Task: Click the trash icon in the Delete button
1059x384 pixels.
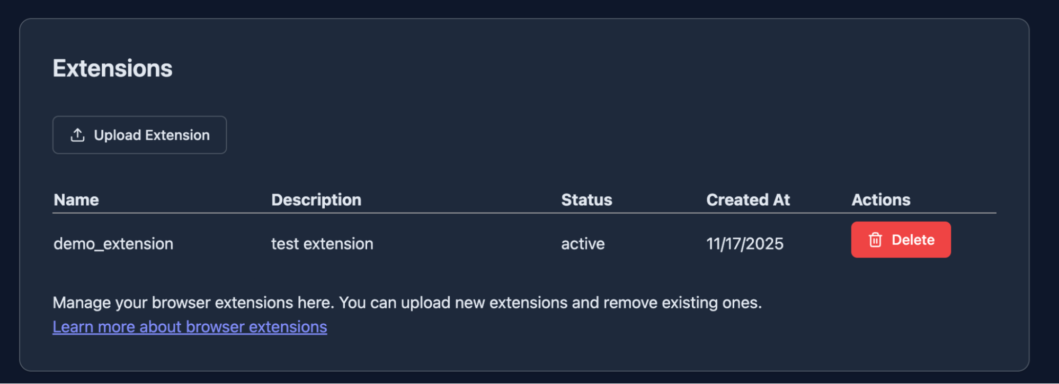Action: coord(876,239)
